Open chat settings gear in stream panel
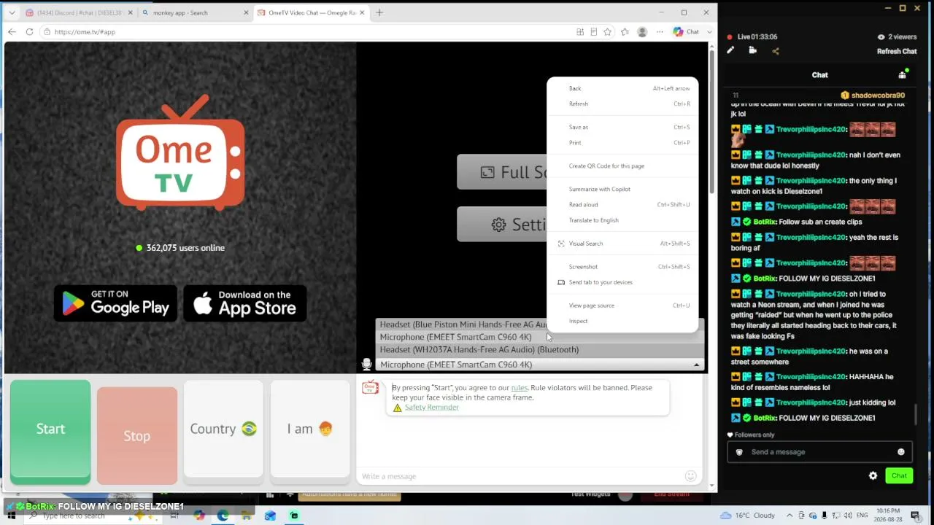The height and width of the screenshot is (525, 934). coord(873,475)
